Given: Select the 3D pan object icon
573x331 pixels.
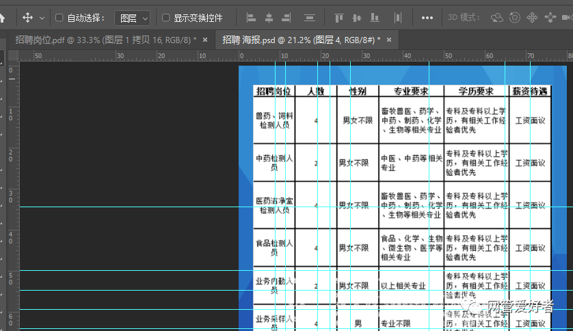Looking at the screenshot, I should [x=532, y=18].
